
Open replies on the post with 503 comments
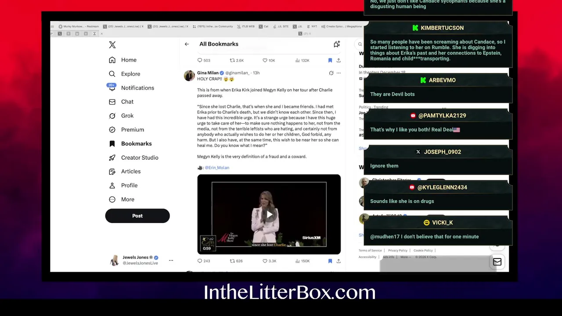pos(204,60)
